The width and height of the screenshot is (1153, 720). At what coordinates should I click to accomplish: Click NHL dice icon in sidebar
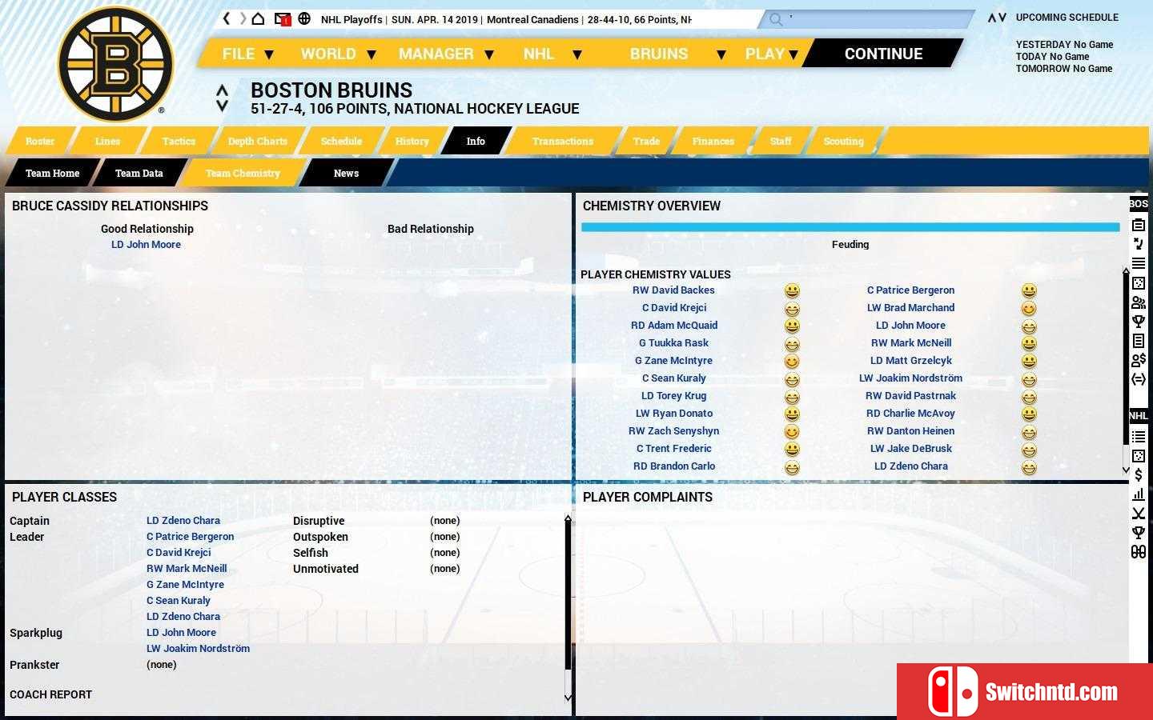[1139, 455]
